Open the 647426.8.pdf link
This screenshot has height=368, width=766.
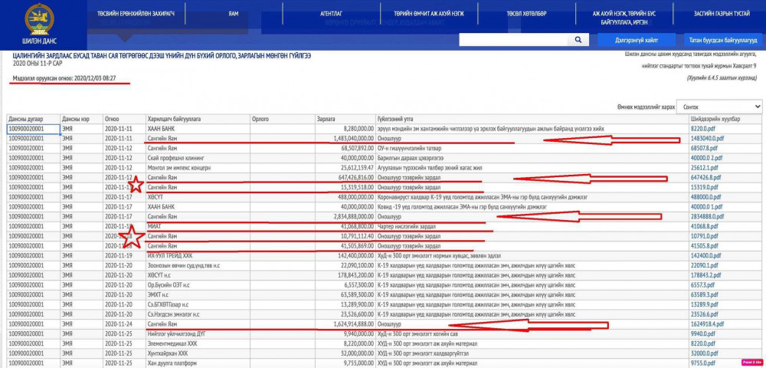[705, 177]
